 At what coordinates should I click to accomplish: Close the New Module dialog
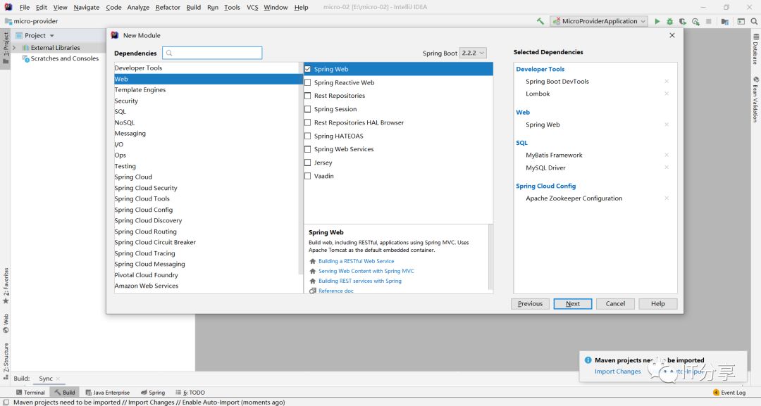(672, 35)
